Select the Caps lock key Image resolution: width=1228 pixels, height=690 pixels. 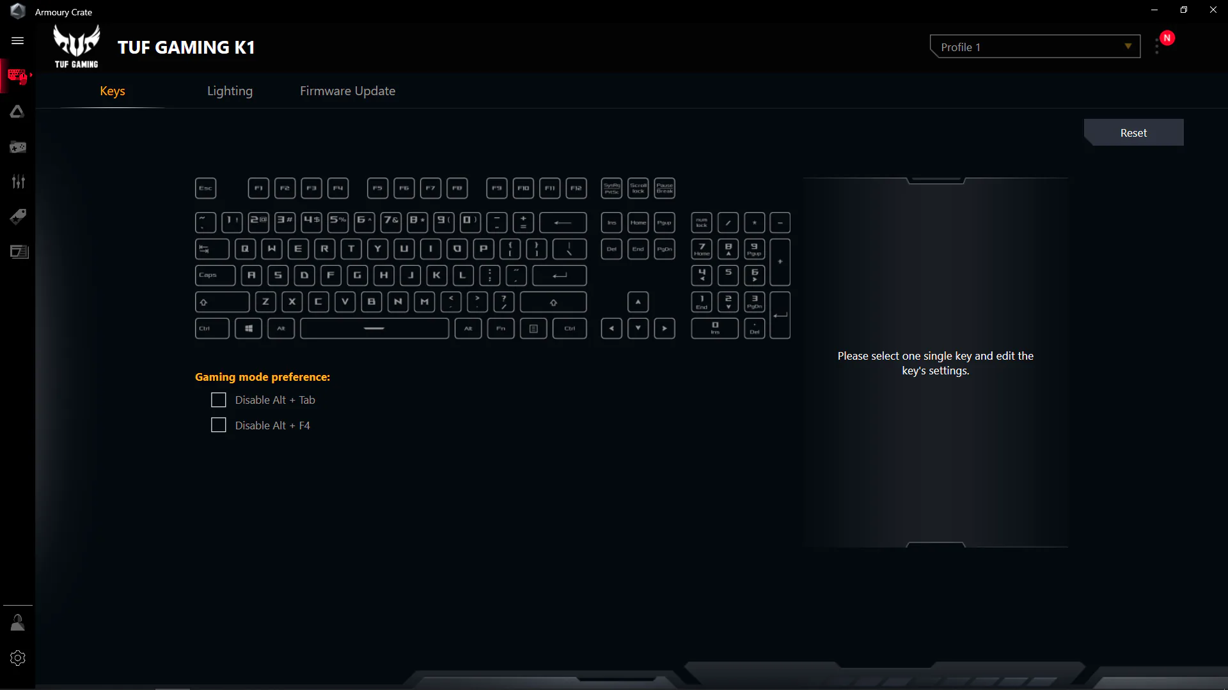click(215, 275)
